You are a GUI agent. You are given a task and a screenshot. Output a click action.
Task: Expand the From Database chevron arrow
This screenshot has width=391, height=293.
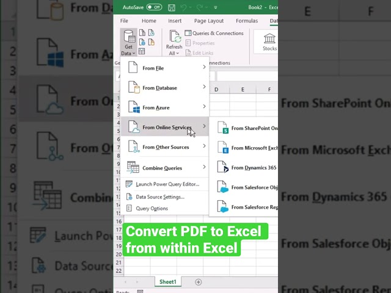pos(204,87)
